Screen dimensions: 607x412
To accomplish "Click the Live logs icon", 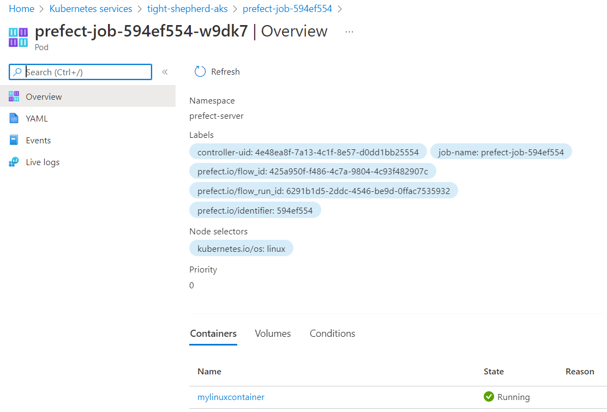I will [x=14, y=162].
